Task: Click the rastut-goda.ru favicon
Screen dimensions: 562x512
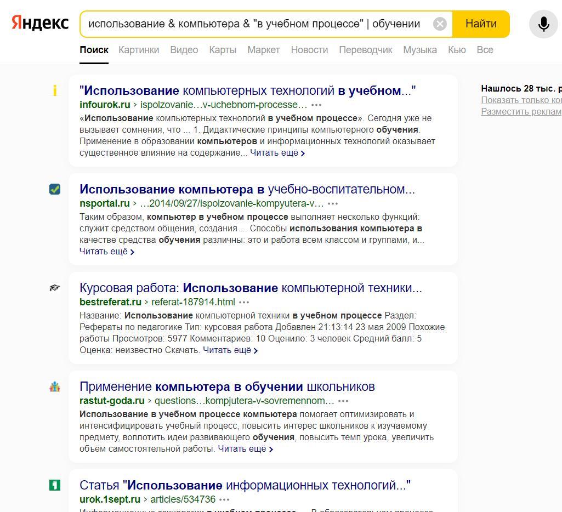Action: click(55, 386)
